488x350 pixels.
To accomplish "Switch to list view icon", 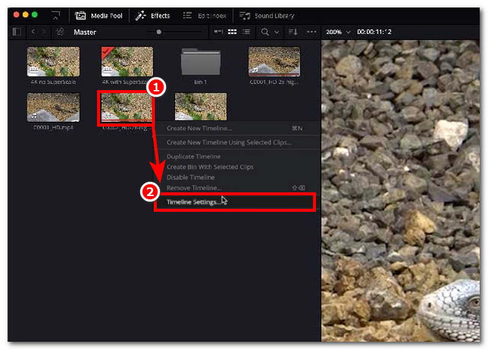I will [x=246, y=32].
